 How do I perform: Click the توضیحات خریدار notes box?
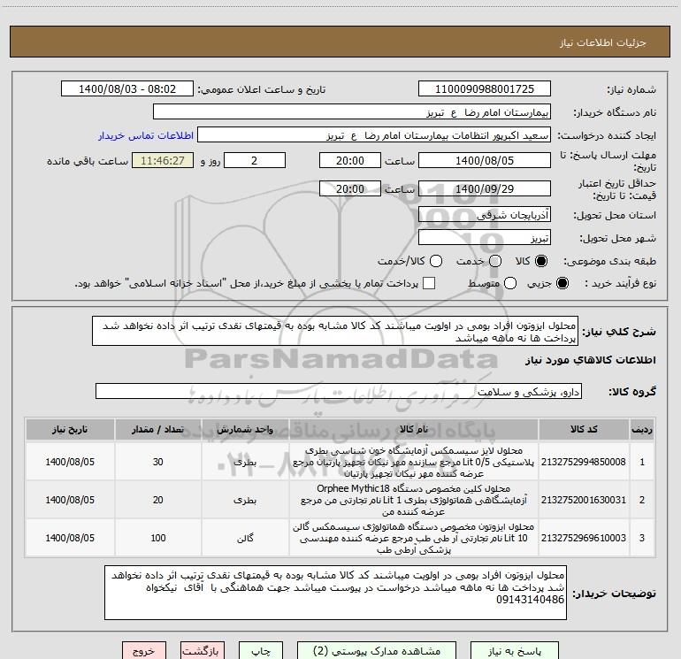(335, 593)
